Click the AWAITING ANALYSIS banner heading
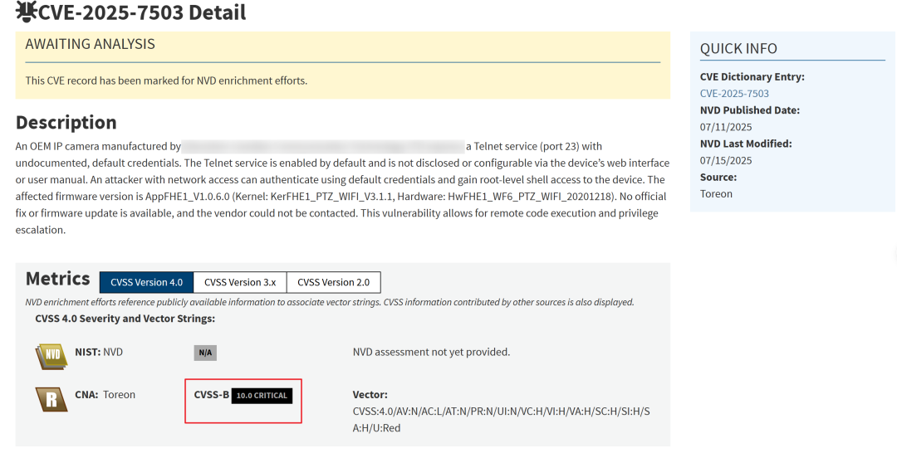The height and width of the screenshot is (453, 897). pos(90,45)
